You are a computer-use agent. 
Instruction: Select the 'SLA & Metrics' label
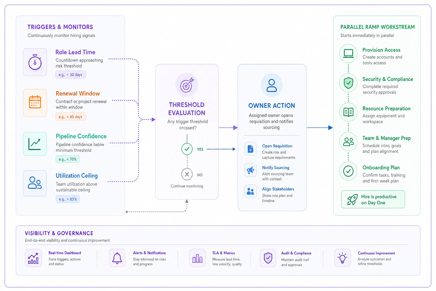(224, 253)
